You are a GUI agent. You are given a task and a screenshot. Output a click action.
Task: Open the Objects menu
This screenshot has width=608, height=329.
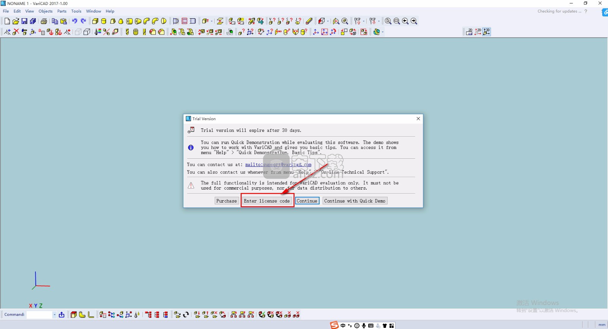[46, 11]
